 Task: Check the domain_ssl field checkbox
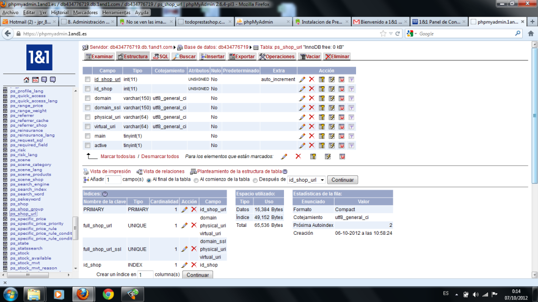point(88,108)
